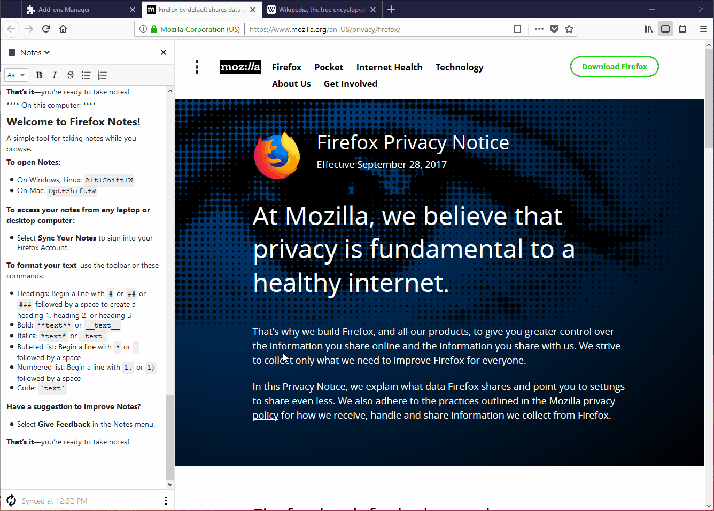The image size is (714, 511).
Task: Open the Library toolbar button
Action: coord(648,29)
